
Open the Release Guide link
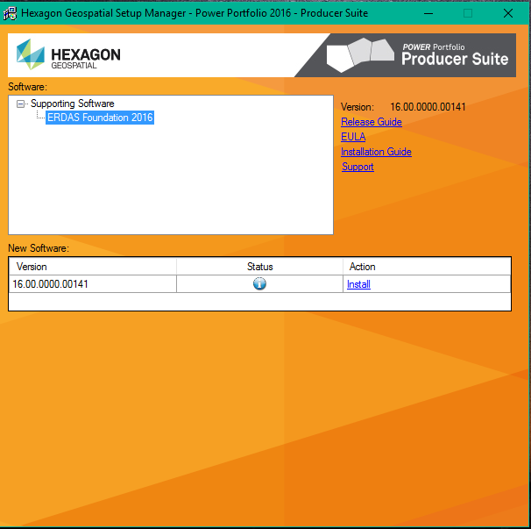372,122
